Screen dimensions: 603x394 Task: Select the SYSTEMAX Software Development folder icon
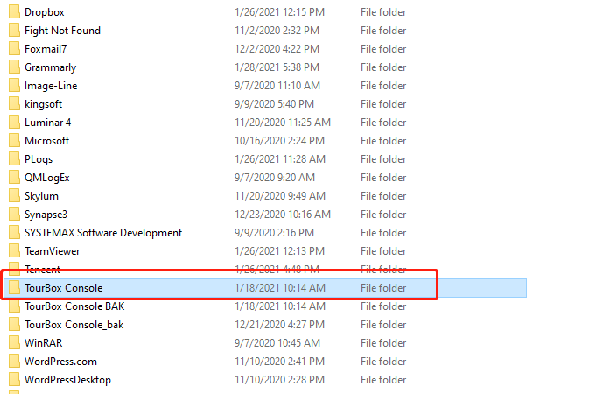[14, 233]
